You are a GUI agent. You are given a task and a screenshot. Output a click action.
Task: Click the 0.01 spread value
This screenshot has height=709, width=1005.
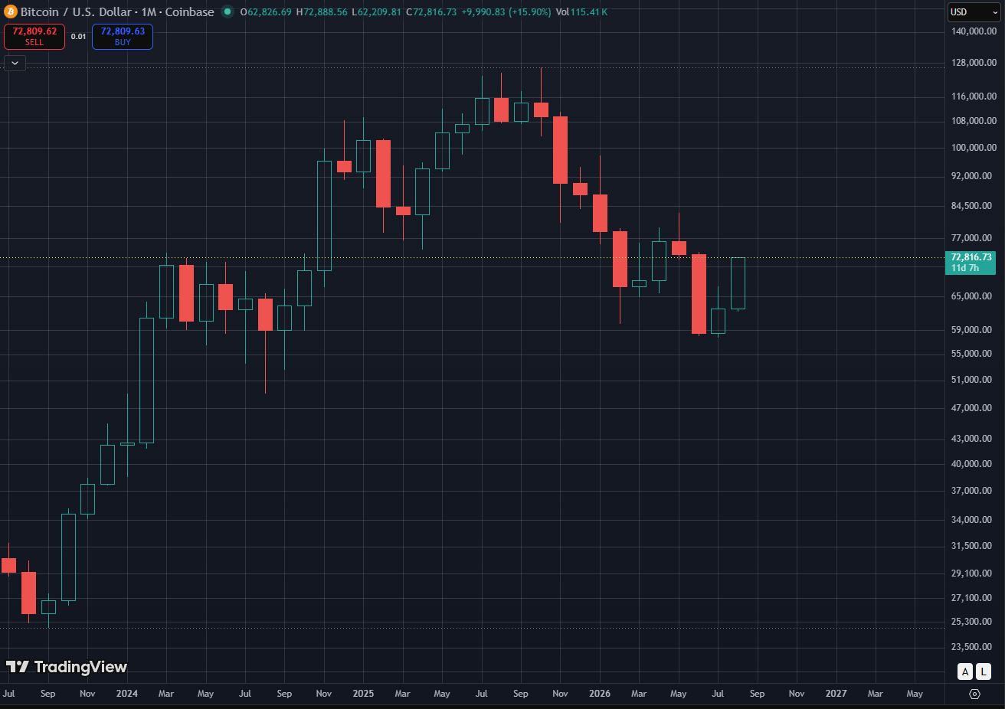click(79, 37)
